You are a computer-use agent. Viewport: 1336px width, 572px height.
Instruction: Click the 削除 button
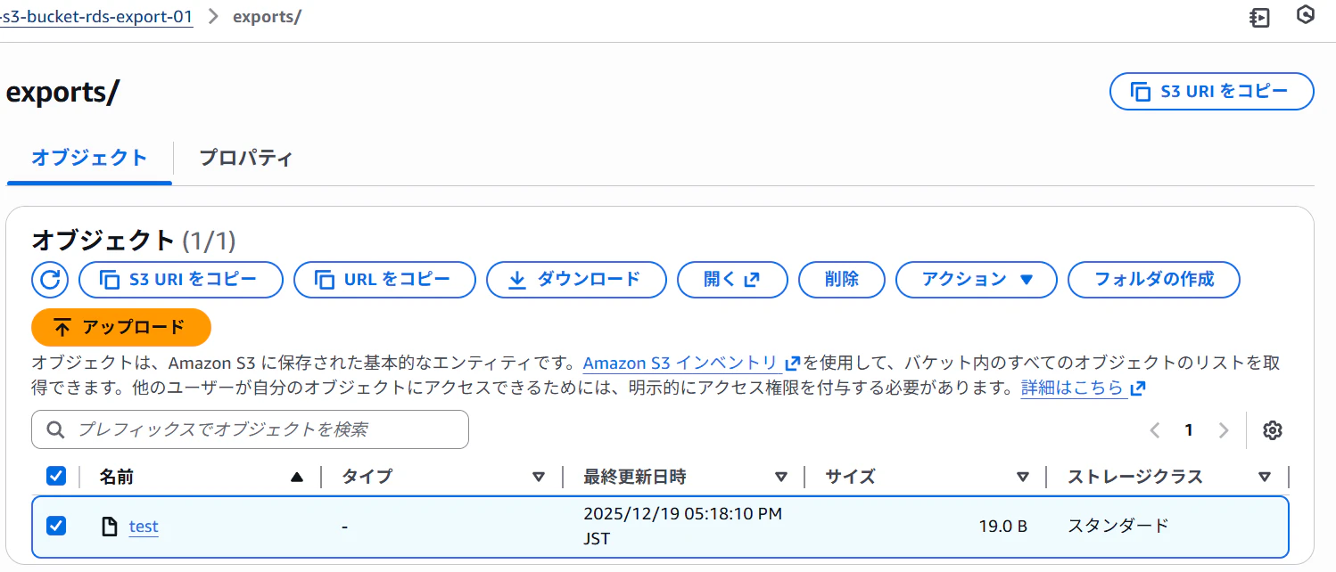pos(840,279)
